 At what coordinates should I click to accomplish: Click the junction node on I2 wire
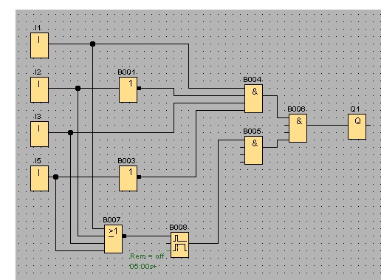(78, 88)
